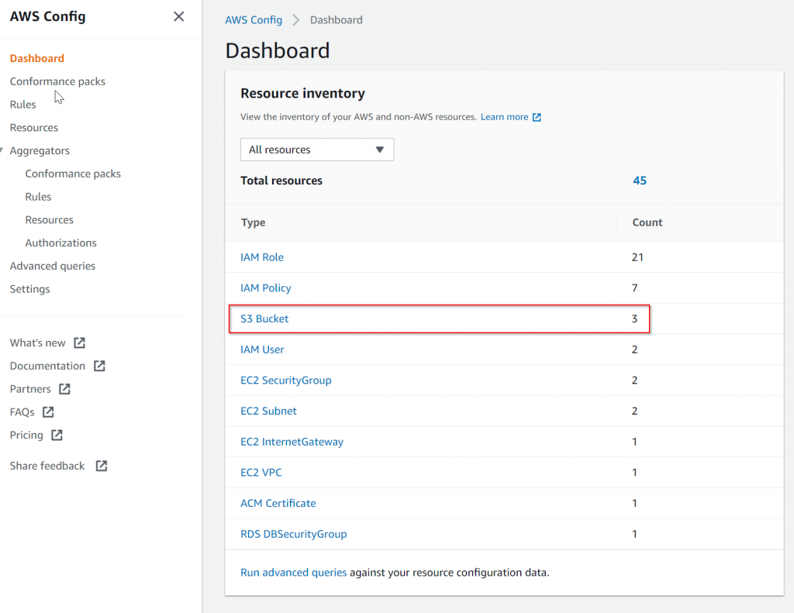Image resolution: width=794 pixels, height=613 pixels.
Task: Click the Documentation external-link icon
Action: point(99,366)
